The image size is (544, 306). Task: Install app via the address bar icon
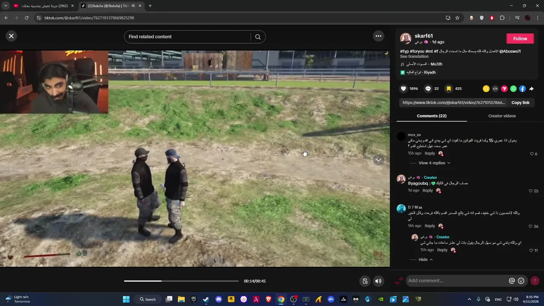pyautogui.click(x=448, y=18)
